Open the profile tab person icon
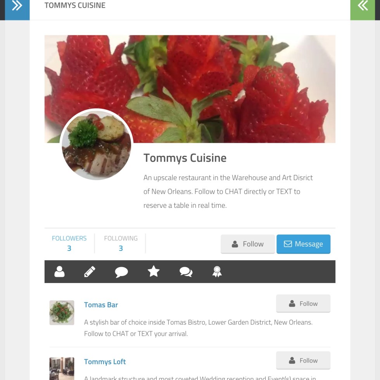 point(59,271)
